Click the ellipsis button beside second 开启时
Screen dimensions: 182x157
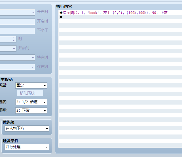click(x=33, y=22)
